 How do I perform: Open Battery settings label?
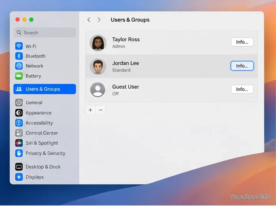pos(33,76)
